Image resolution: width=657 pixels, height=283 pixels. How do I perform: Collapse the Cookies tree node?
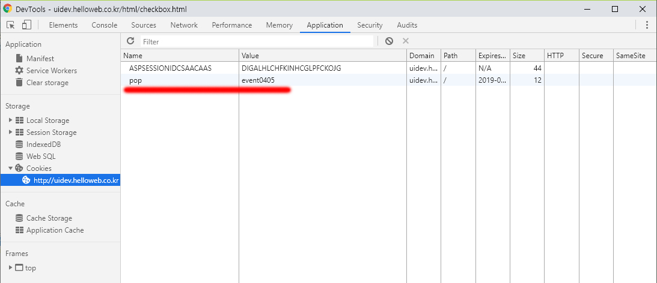point(10,168)
